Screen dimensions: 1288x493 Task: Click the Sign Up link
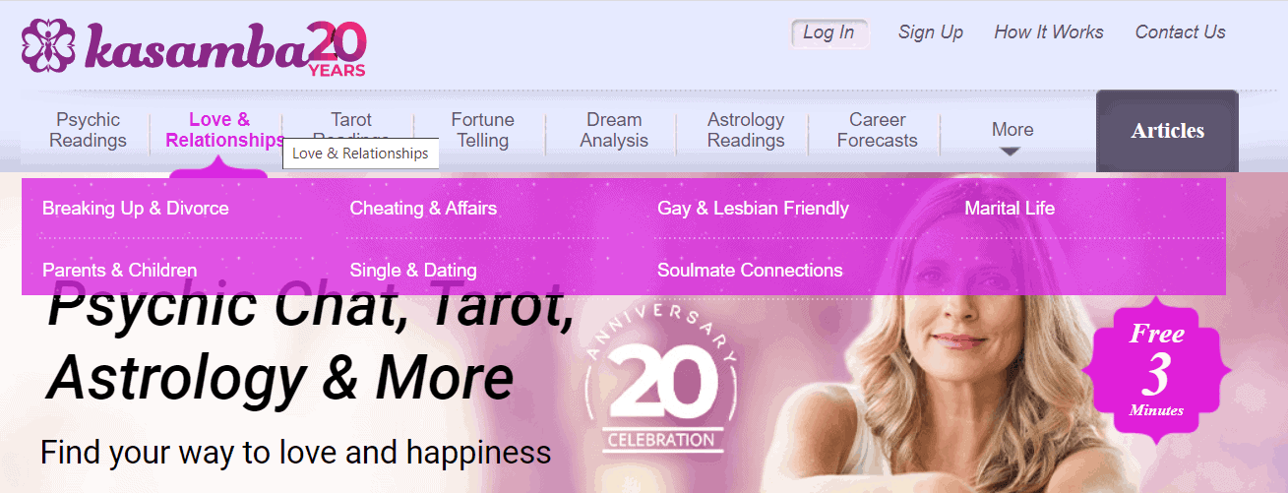931,32
